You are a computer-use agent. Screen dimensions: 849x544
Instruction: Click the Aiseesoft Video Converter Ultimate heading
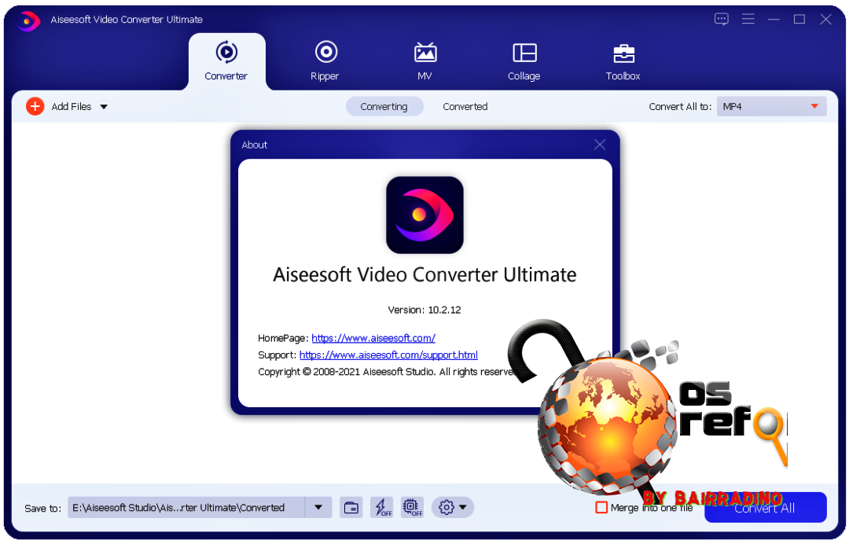(425, 275)
